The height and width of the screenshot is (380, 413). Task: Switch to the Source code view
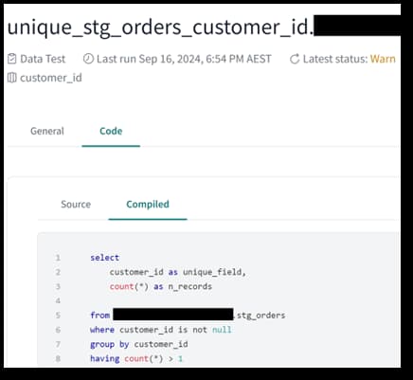pos(76,205)
